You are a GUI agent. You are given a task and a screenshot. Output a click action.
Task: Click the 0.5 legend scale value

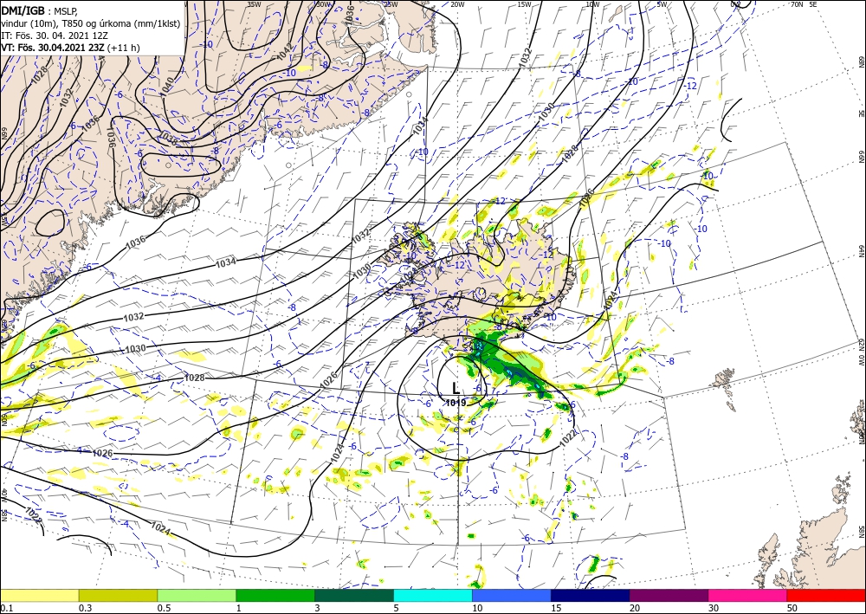pyautogui.click(x=163, y=608)
